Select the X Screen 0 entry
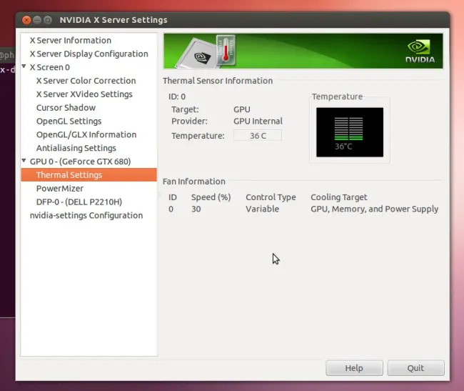Image resolution: width=464 pixels, height=391 pixels. point(50,67)
